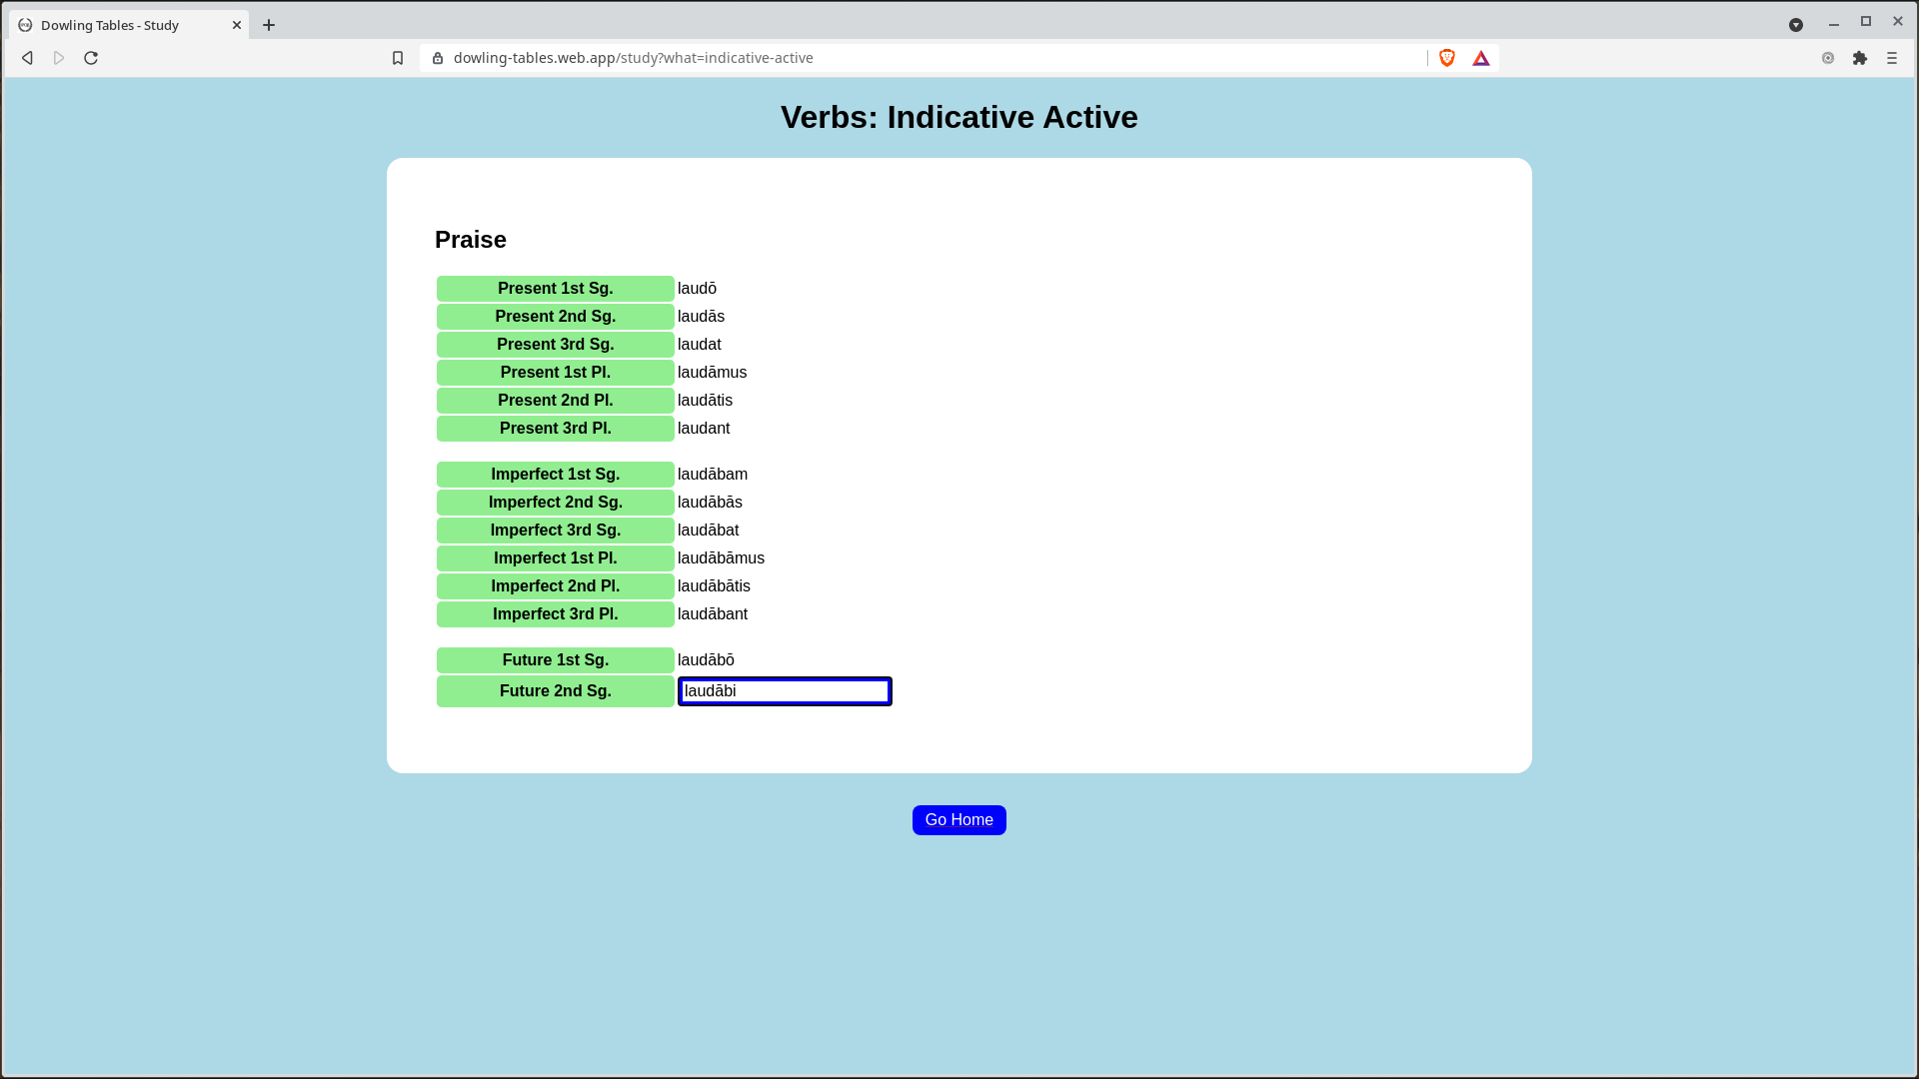Click the answer text laudābās
The width and height of the screenshot is (1919, 1079).
(x=710, y=503)
